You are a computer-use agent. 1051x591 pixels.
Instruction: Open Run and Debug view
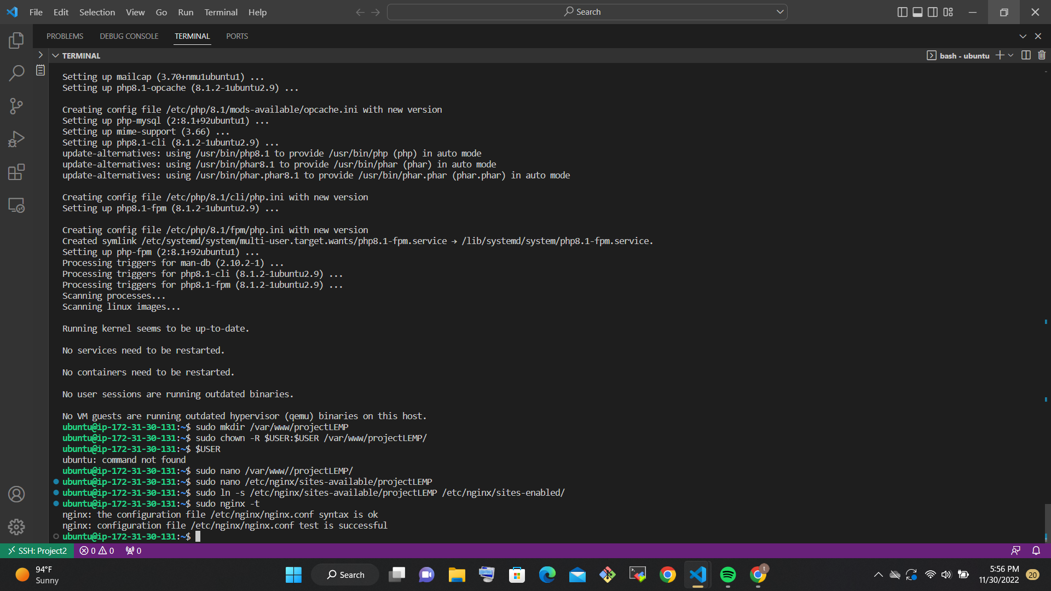(16, 139)
